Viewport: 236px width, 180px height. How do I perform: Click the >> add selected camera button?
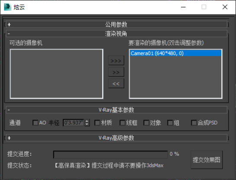pos(116,72)
